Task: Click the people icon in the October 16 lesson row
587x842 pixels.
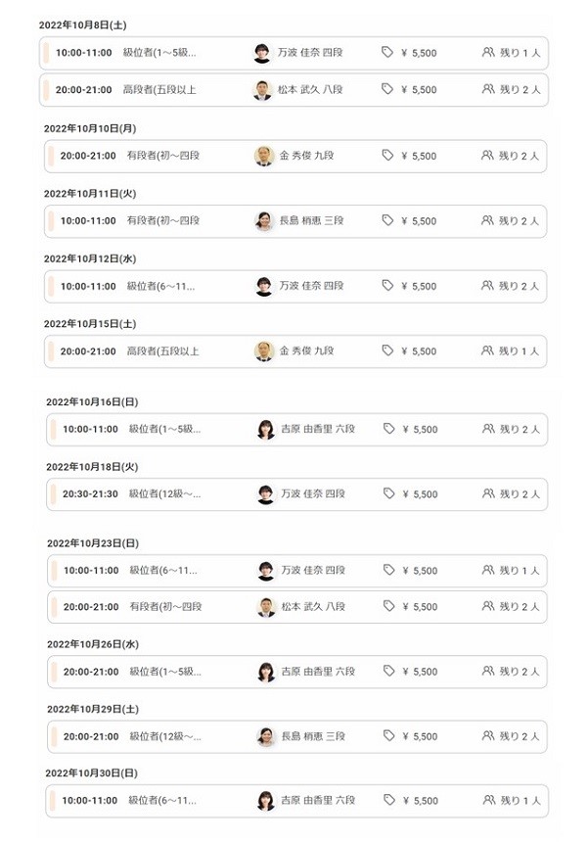Action: click(488, 429)
